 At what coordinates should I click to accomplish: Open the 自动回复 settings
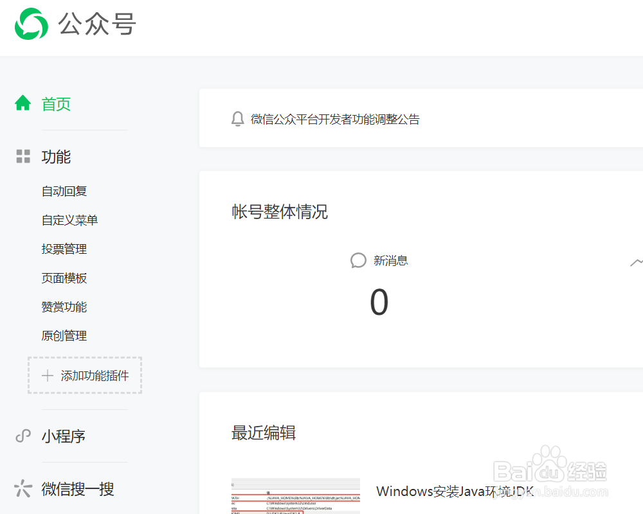(x=64, y=191)
